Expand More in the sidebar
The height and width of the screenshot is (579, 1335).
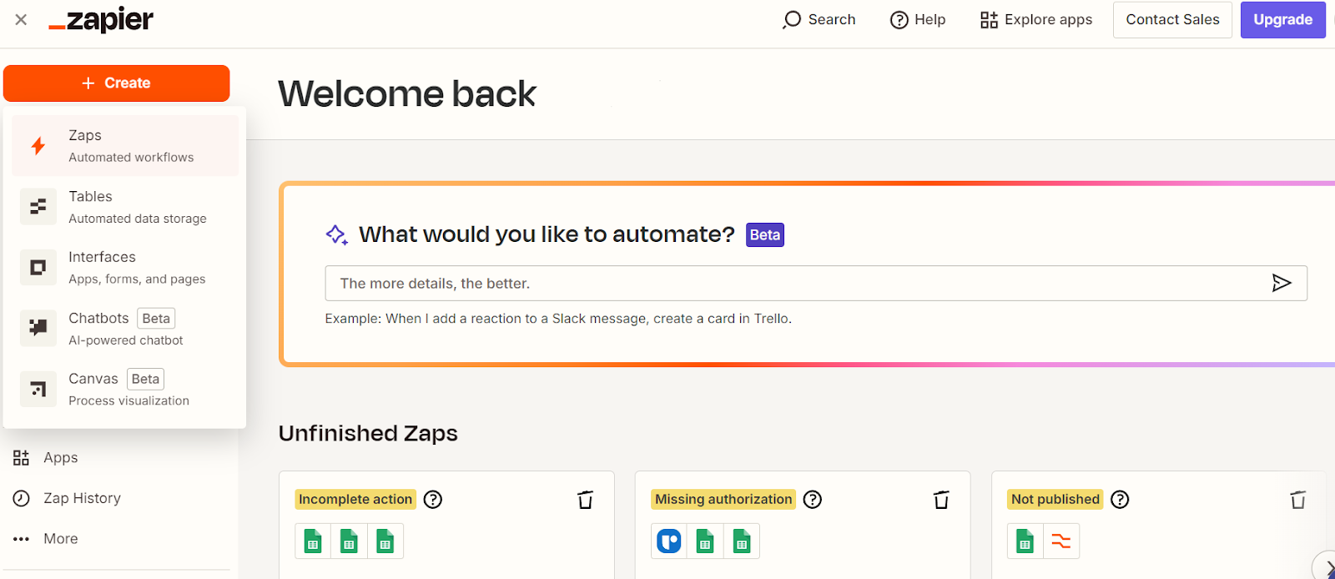pos(45,539)
